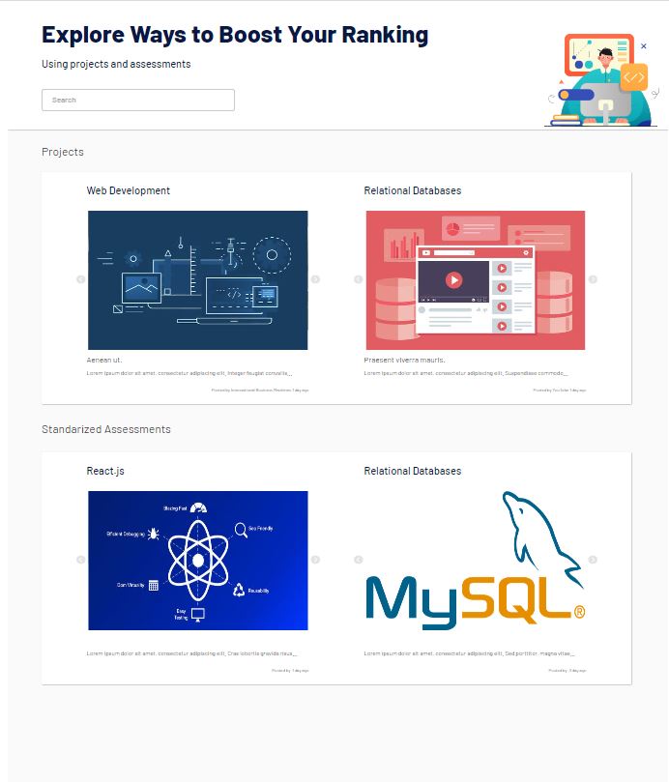Viewport: 669px width, 782px height.
Task: Click the 'Posted by' line on MySQL card
Action: 567,670
